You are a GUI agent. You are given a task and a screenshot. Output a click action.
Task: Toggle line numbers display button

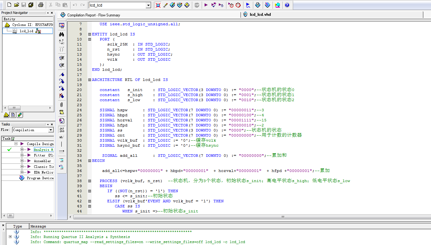[62, 130]
